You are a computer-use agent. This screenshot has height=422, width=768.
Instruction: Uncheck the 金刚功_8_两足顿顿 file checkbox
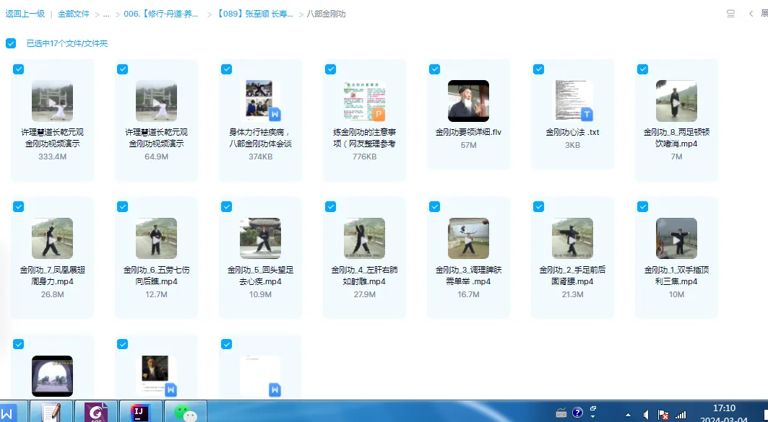[642, 69]
